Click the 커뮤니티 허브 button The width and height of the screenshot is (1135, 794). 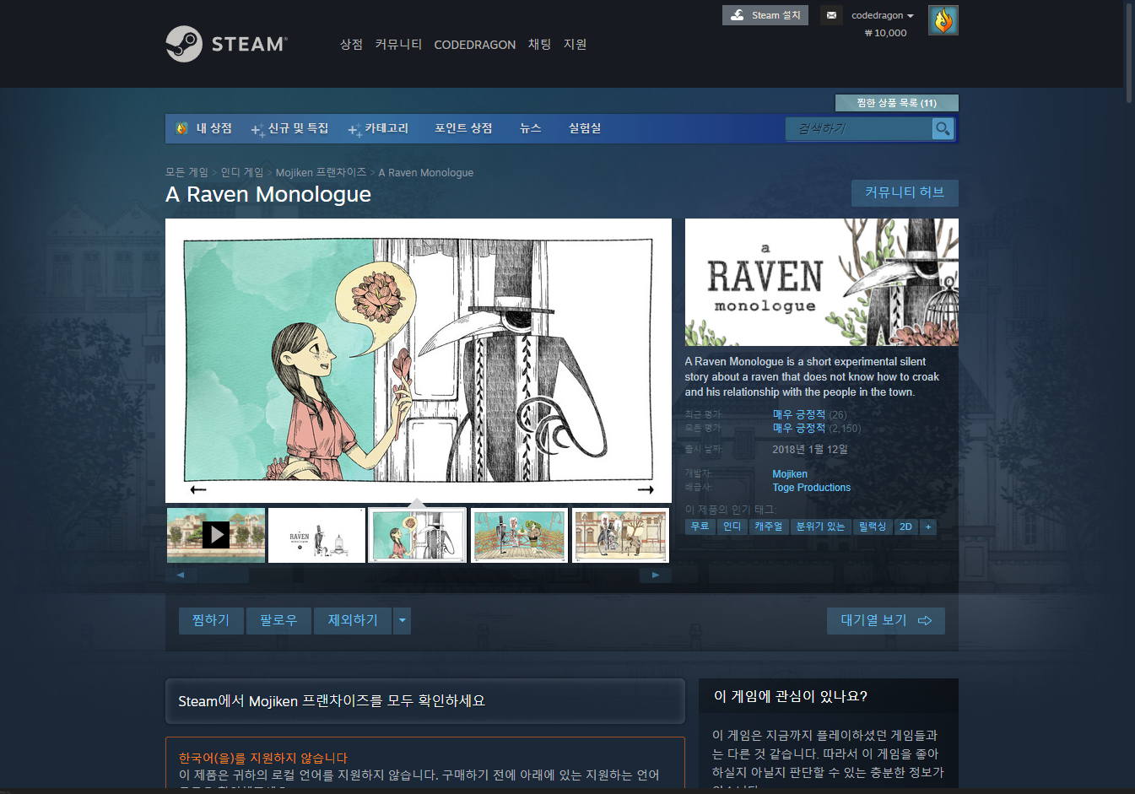(x=905, y=192)
